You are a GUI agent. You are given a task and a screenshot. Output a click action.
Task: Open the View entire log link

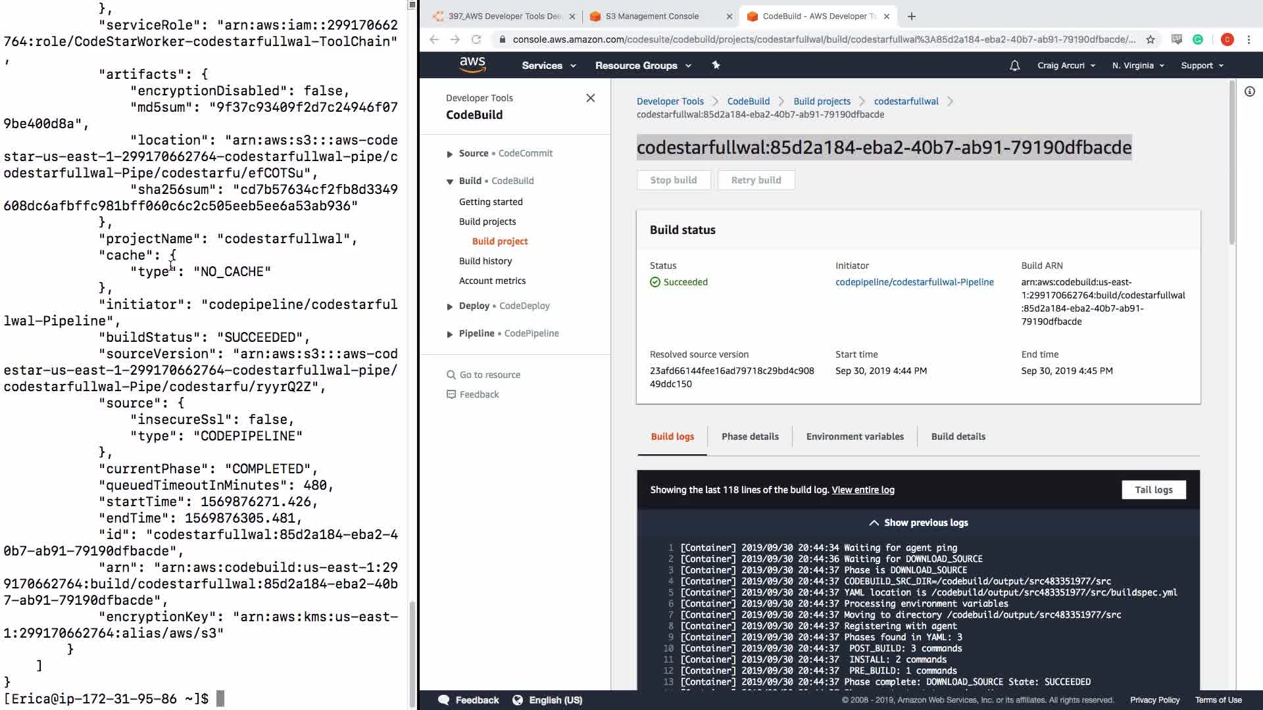[x=862, y=490]
